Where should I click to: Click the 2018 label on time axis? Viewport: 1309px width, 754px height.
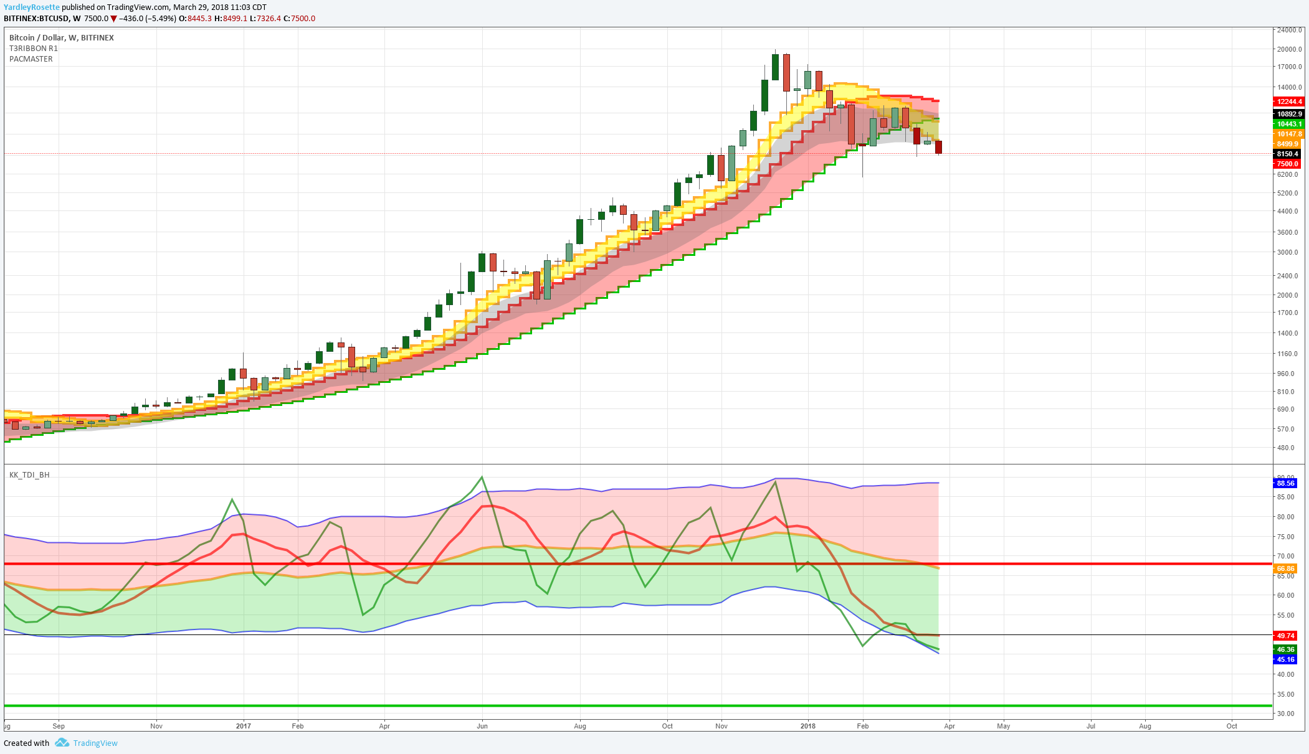point(808,726)
